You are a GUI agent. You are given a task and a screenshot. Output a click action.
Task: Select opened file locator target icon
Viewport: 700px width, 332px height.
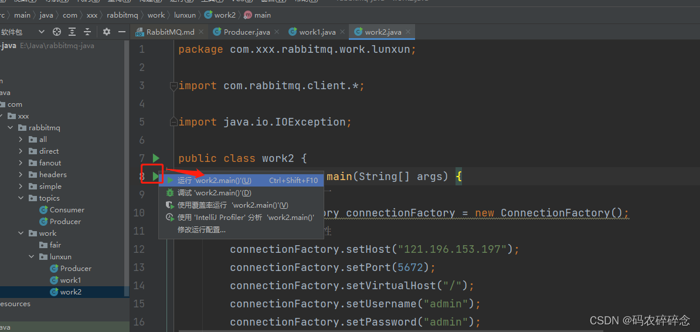click(57, 32)
